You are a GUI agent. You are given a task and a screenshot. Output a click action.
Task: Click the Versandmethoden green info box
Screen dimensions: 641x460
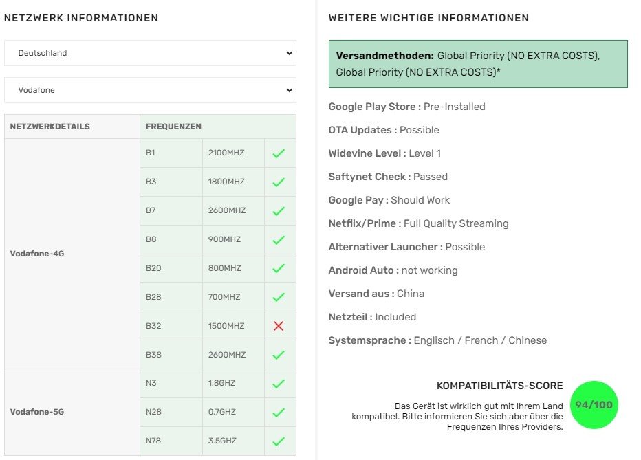coord(478,64)
